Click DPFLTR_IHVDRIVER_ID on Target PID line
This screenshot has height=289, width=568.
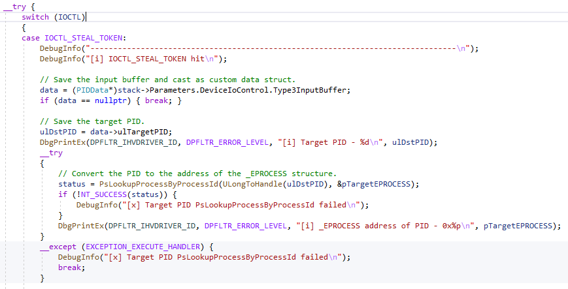coord(134,142)
